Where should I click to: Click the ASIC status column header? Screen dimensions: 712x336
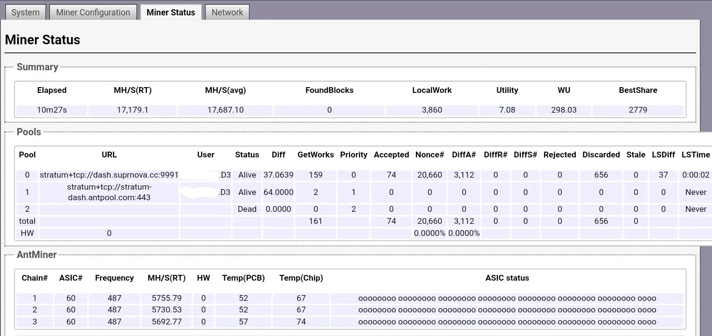tap(507, 278)
